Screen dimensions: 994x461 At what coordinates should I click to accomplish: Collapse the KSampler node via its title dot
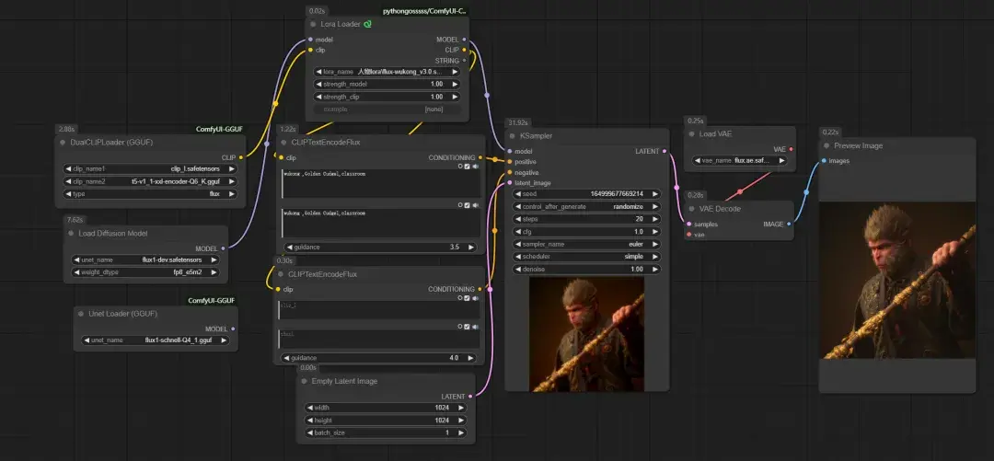512,135
